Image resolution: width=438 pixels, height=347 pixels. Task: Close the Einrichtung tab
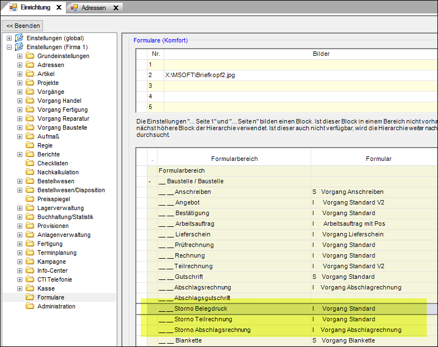tap(59, 8)
